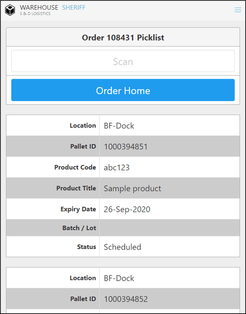Click the Warehouse Sheriff box logo
The height and width of the screenshot is (314, 246).
[10, 10]
